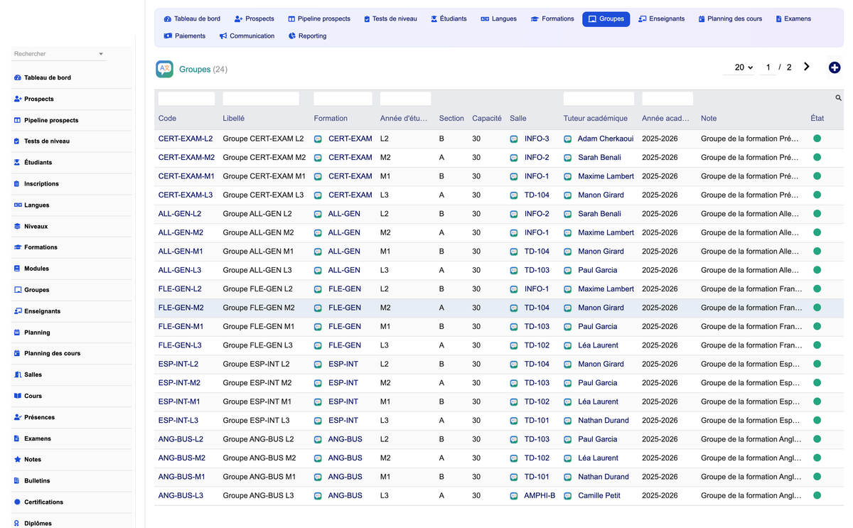Switch to Tableau de bord top tab

(192, 19)
